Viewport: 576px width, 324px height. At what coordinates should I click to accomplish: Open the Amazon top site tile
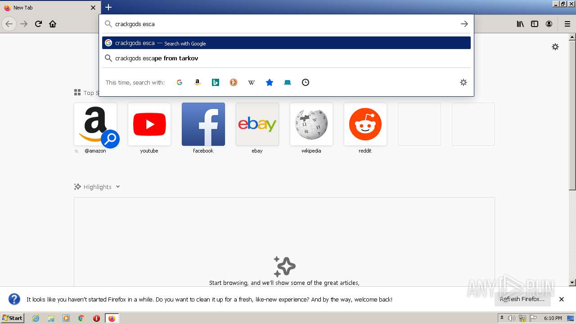[x=95, y=124]
